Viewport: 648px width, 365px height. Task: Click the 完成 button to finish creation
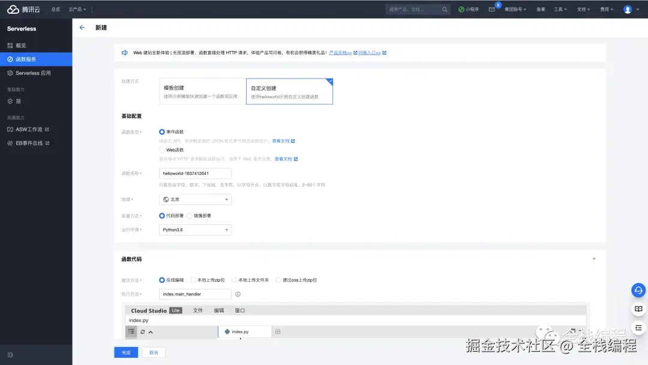[x=126, y=352]
